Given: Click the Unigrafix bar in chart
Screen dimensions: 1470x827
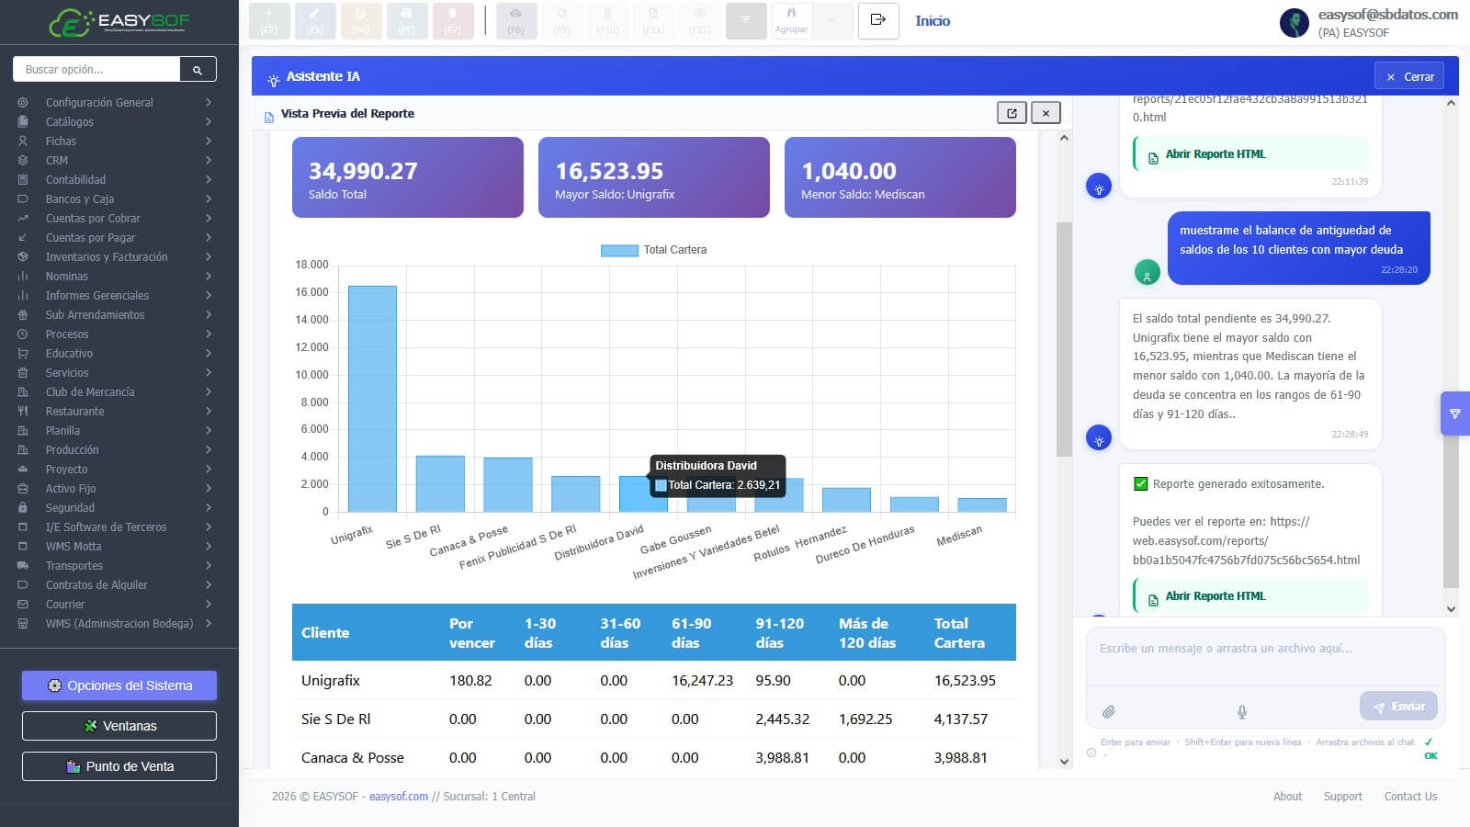Looking at the screenshot, I should click(x=372, y=399).
